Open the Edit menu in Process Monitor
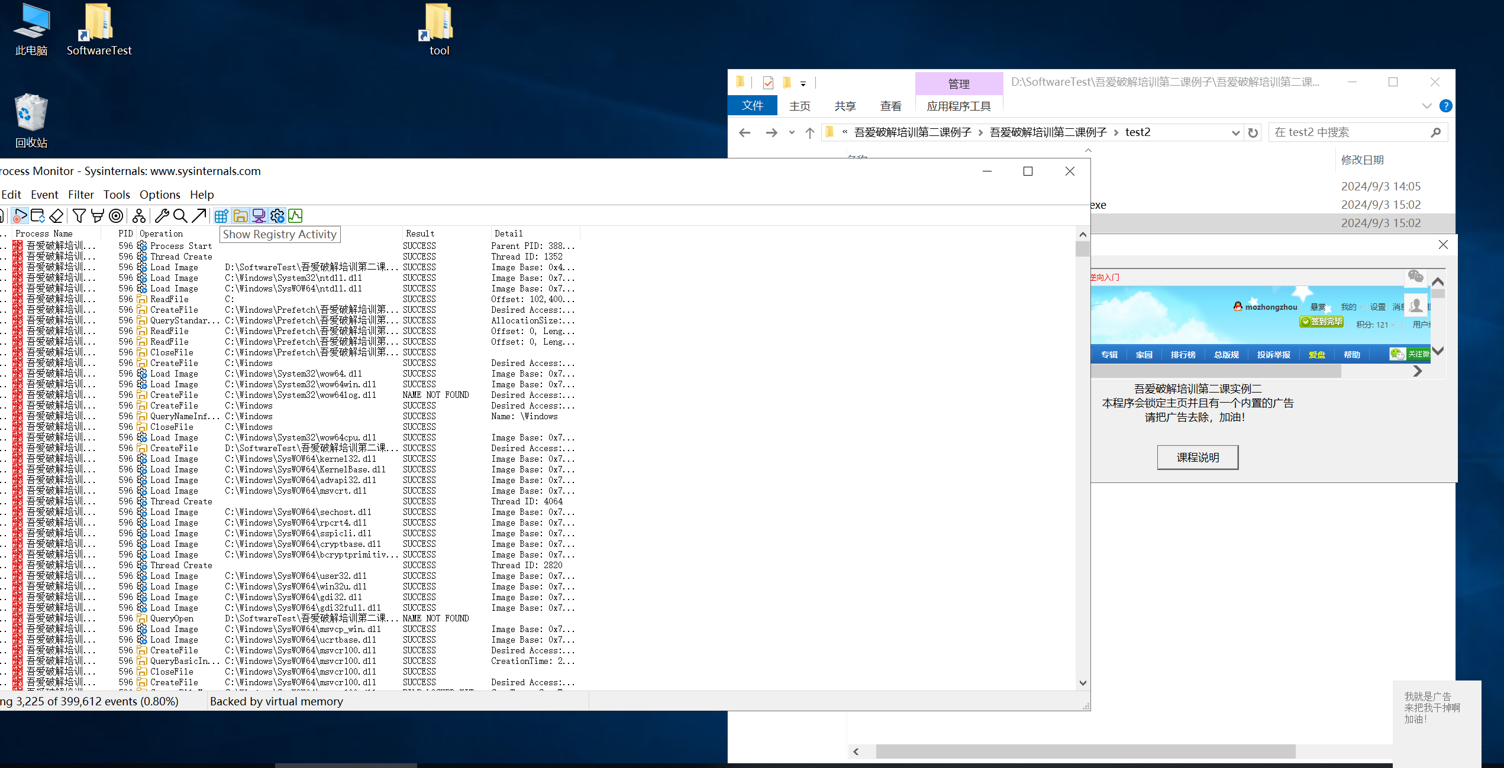 tap(11, 195)
